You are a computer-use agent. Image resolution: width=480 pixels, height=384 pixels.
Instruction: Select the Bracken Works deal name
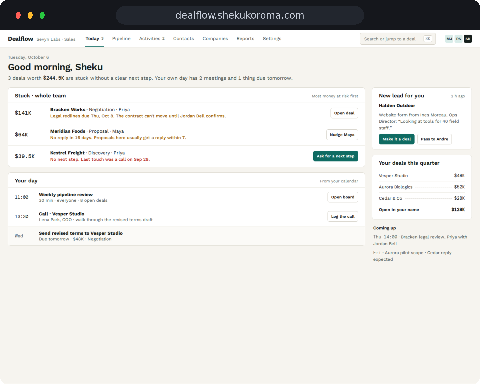tap(68, 110)
